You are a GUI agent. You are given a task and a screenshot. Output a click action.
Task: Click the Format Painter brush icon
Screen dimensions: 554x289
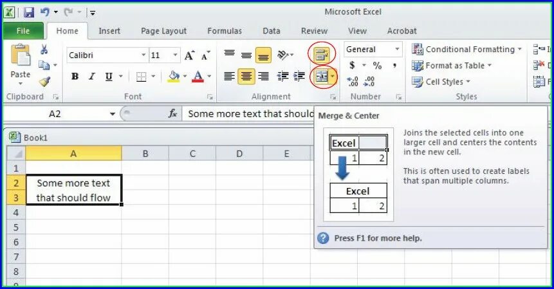(x=44, y=82)
